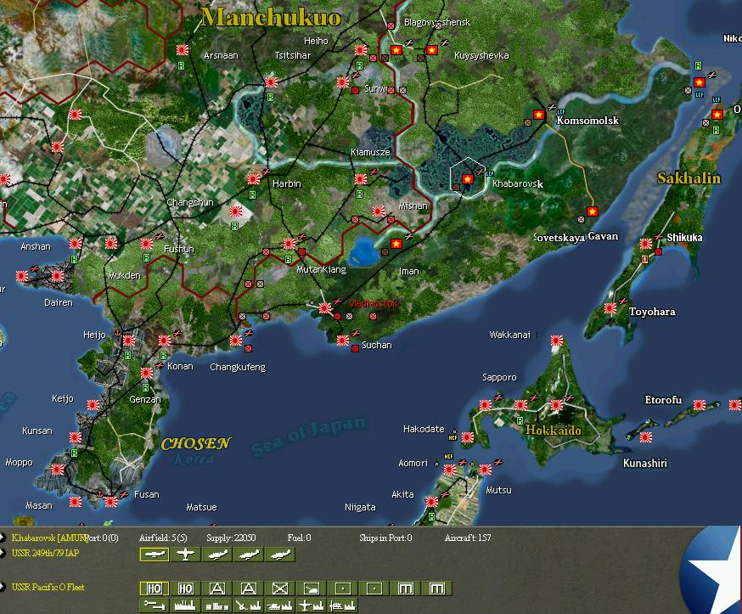The height and width of the screenshot is (614, 742).
Task: Click the arrow bullet beside USSR 249th/79 IAP
Action: [x=3, y=553]
